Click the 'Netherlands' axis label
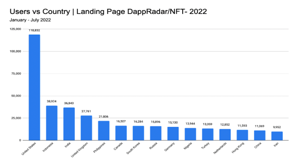The width and height of the screenshot is (300, 168). pyautogui.click(x=220, y=148)
